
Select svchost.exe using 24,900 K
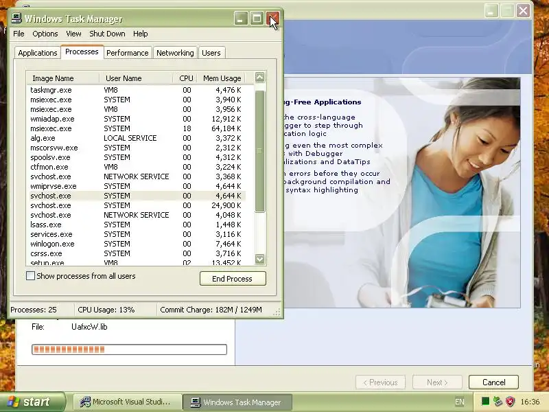pyautogui.click(x=136, y=205)
